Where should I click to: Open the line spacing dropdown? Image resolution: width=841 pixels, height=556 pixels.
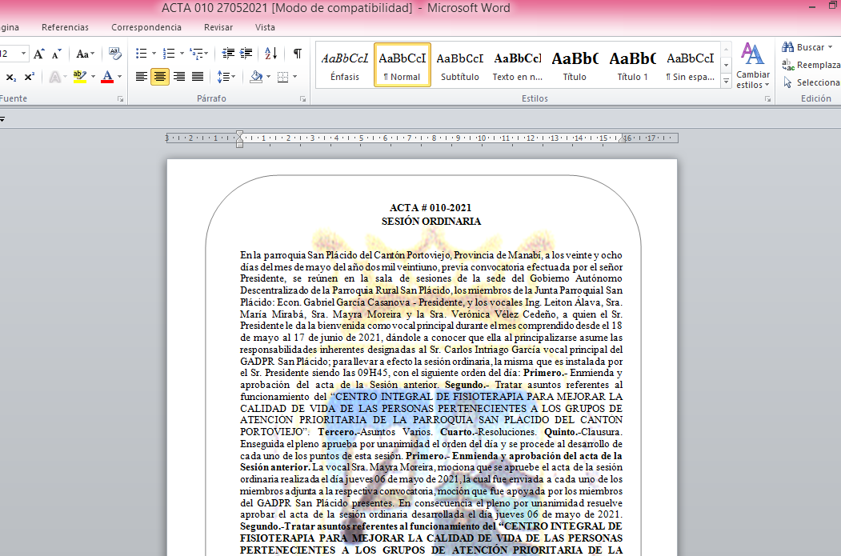tap(226, 78)
